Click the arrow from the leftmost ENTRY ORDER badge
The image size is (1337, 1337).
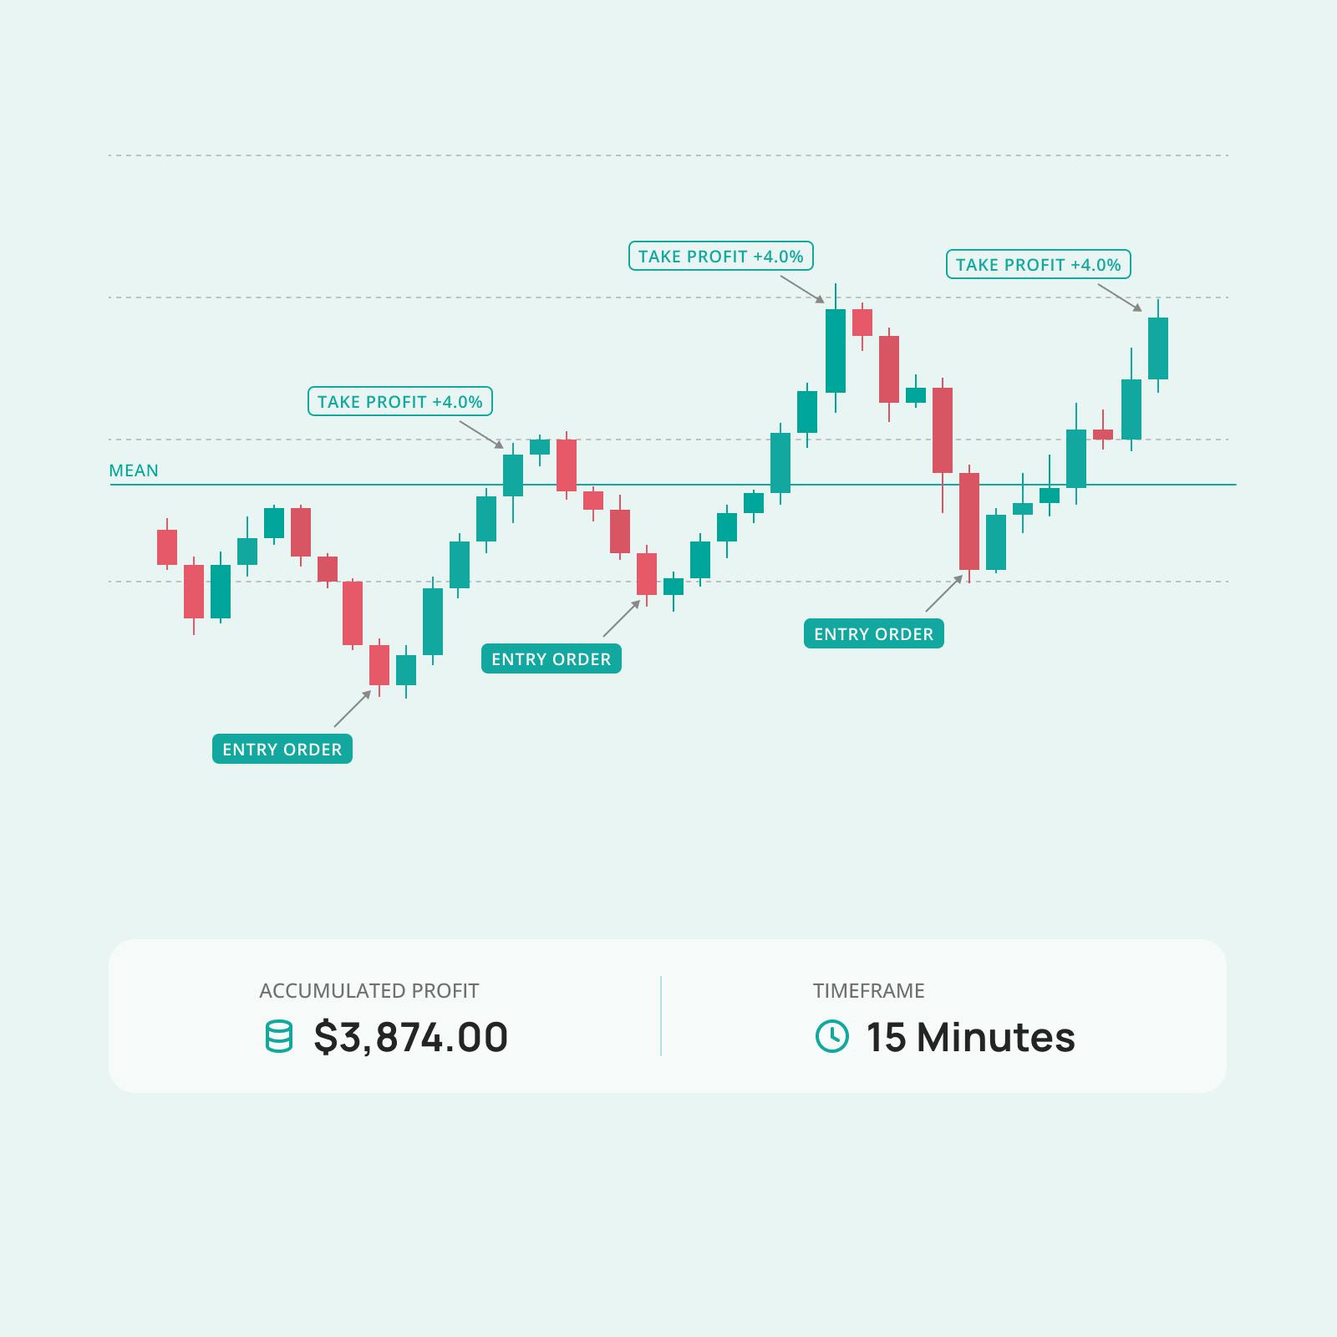[x=353, y=708]
